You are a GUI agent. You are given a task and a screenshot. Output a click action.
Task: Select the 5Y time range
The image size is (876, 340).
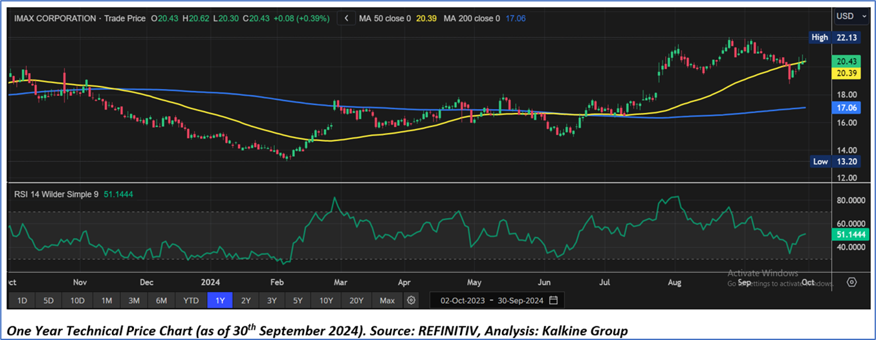tap(297, 301)
